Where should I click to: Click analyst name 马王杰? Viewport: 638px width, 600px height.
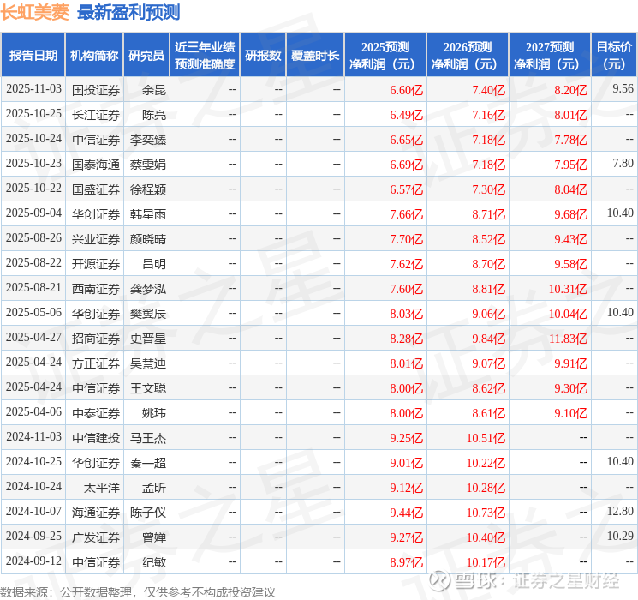pyautogui.click(x=148, y=438)
